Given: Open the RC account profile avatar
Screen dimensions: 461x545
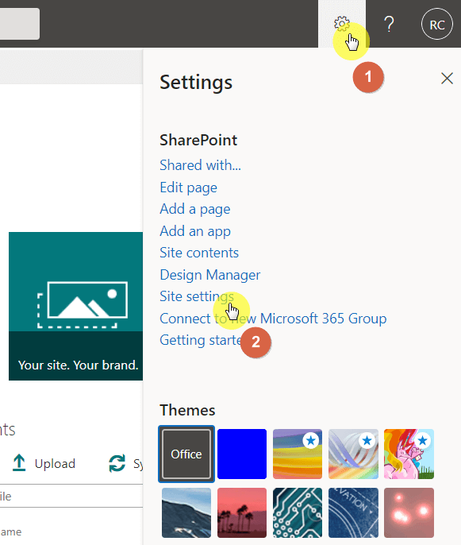Looking at the screenshot, I should click(x=436, y=25).
